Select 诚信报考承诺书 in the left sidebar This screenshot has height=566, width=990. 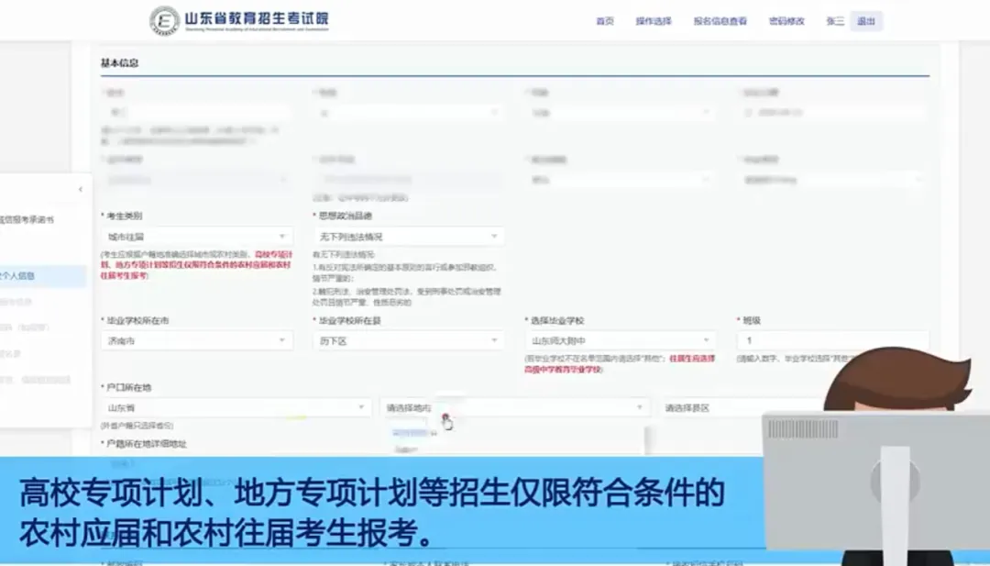click(x=27, y=220)
